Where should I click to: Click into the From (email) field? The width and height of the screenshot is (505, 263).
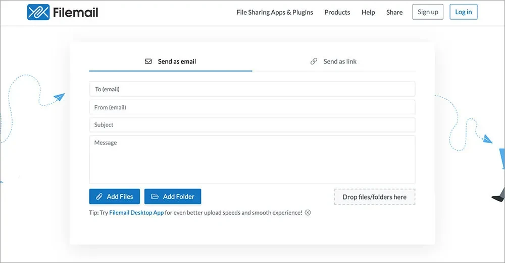pos(252,107)
